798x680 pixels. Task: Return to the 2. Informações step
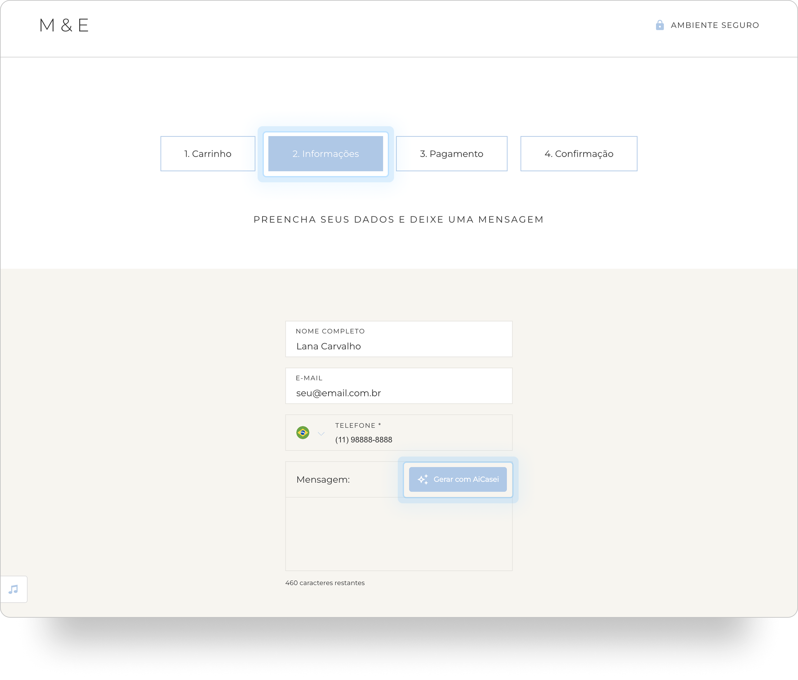[x=326, y=153]
